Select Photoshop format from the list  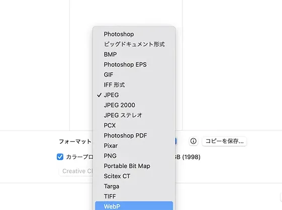pyautogui.click(x=134, y=34)
